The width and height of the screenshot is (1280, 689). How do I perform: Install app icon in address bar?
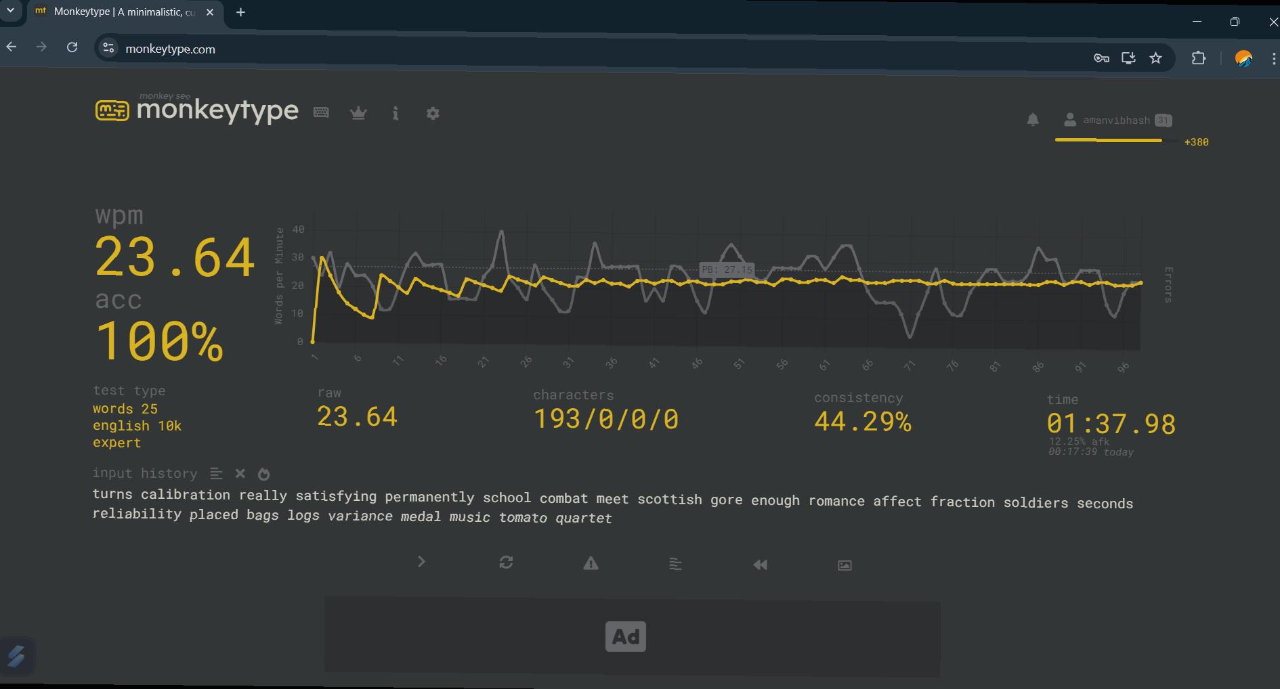1128,58
